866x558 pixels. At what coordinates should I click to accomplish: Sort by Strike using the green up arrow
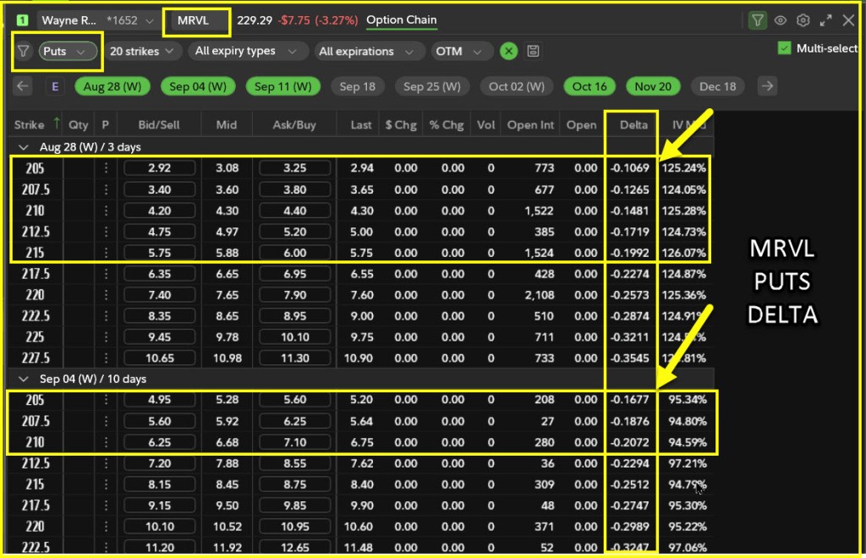point(57,123)
